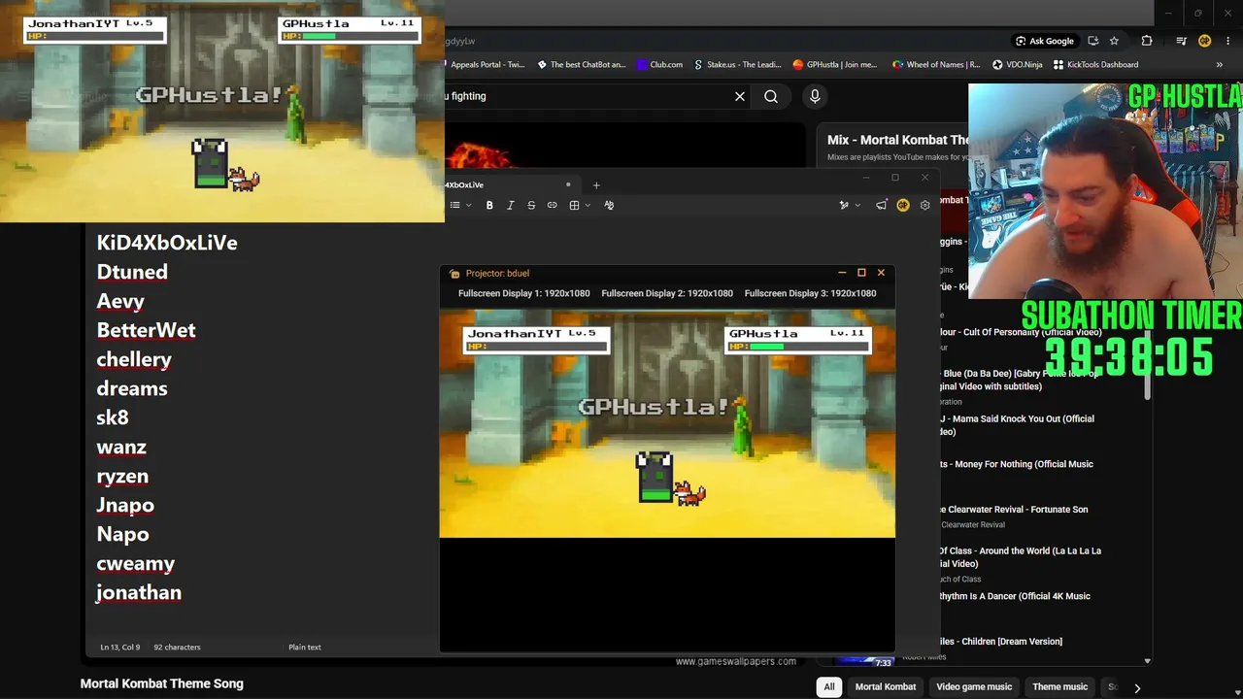Click the name cweamy in the notes list

(136, 564)
